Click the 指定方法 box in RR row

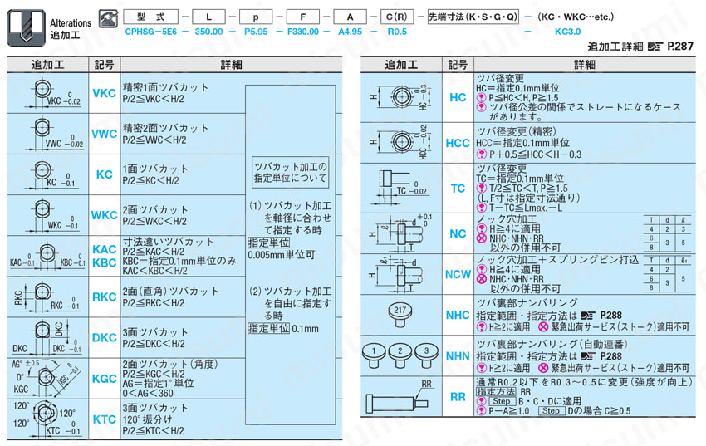496,391
